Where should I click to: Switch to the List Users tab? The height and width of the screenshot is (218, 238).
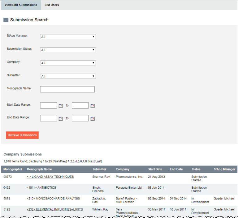[52, 5]
